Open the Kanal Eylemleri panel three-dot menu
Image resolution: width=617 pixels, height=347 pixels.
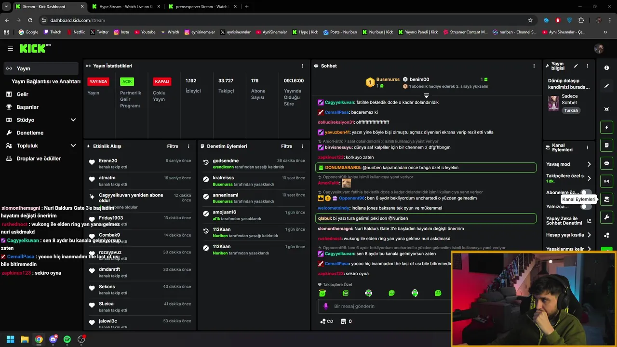[x=587, y=147]
